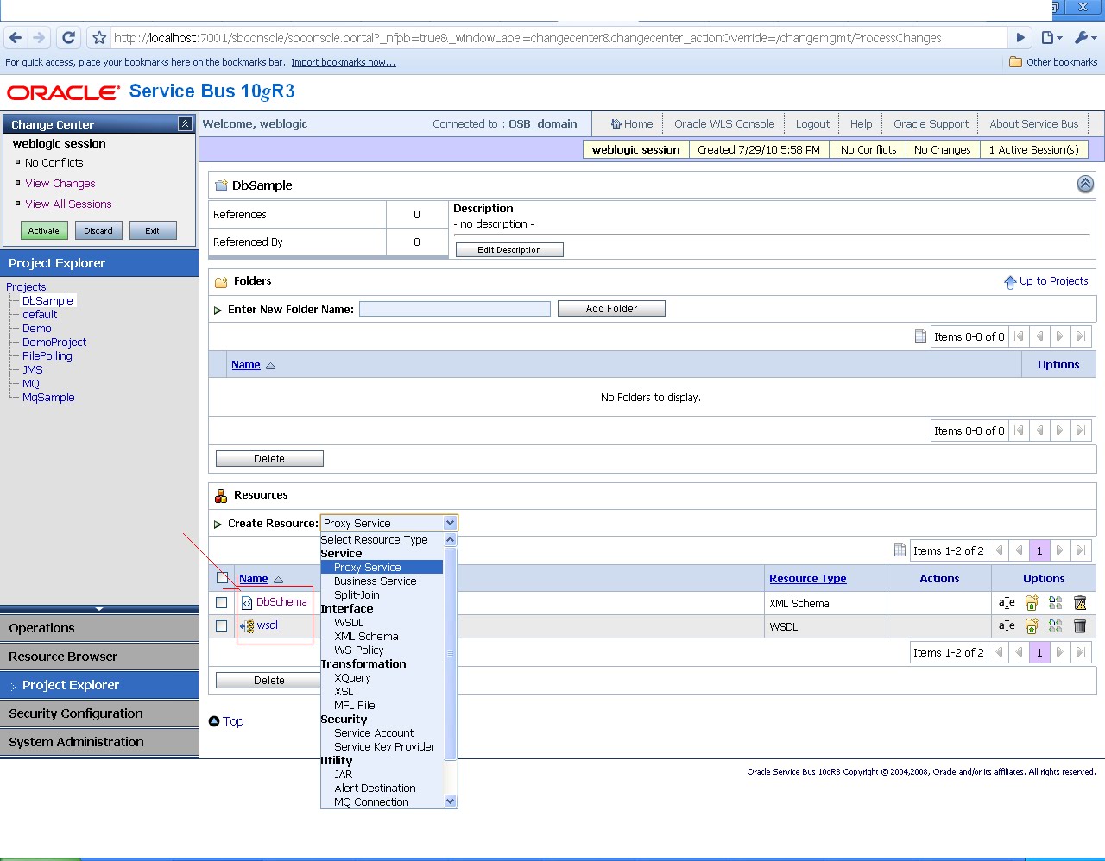Open the browser wrench settings menu
Image resolution: width=1105 pixels, height=861 pixels.
1084,38
